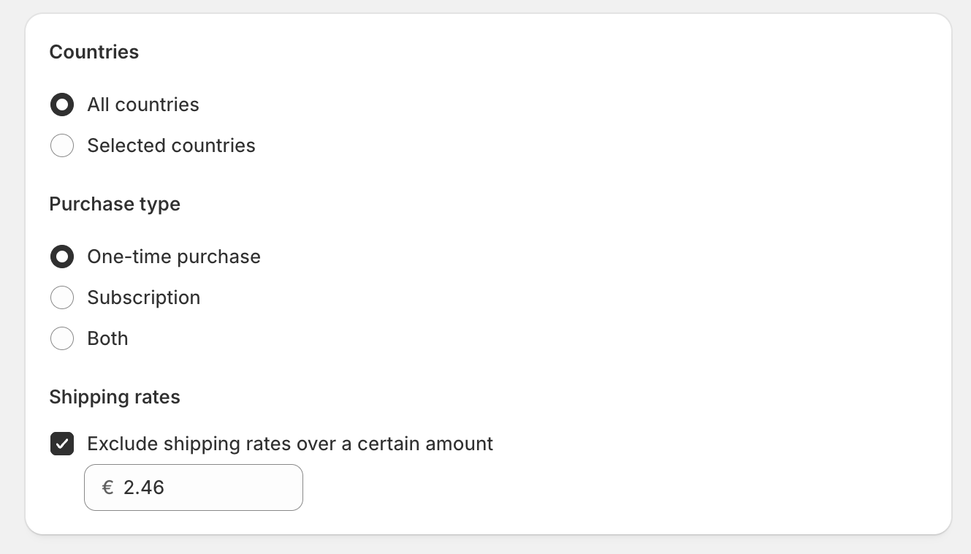Screen dimensions: 971x554
Task: Click the Both label text
Action: point(107,338)
